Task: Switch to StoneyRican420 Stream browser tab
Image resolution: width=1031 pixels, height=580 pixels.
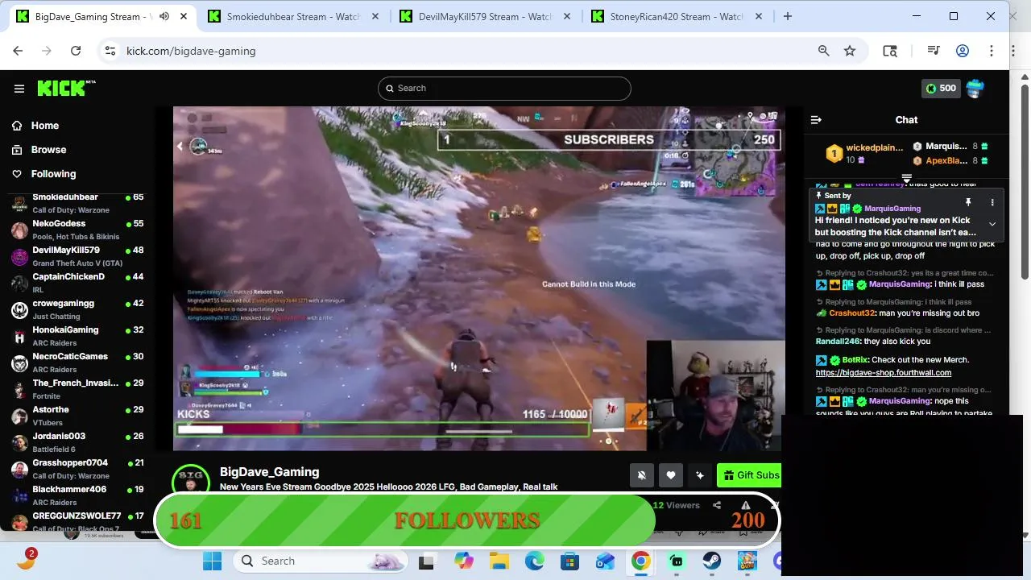Action: click(677, 16)
